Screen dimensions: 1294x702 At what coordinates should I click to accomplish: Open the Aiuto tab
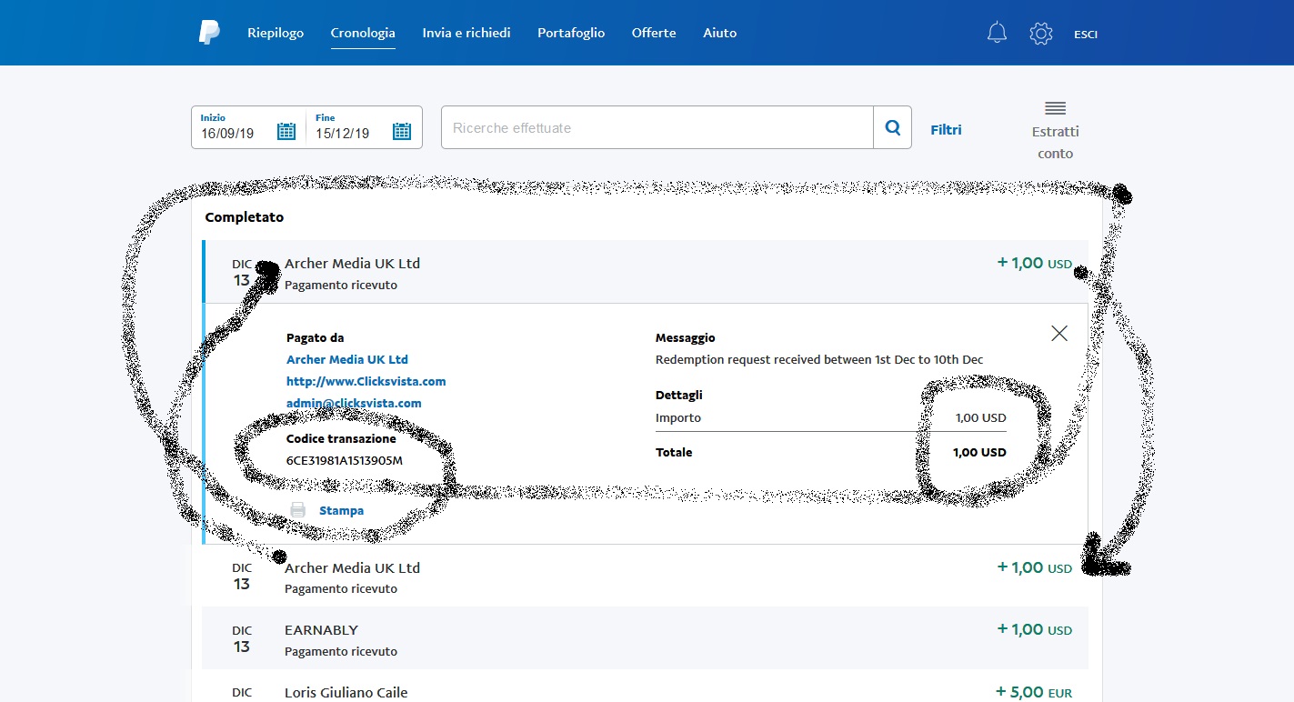click(720, 33)
